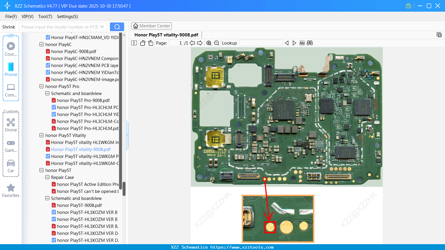Open Honor Play5T vitality-HL1WKGM PCB file
The height and width of the screenshot is (250, 445).
point(82,156)
